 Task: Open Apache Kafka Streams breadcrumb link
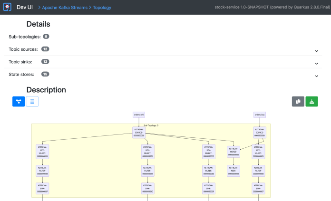(64, 8)
